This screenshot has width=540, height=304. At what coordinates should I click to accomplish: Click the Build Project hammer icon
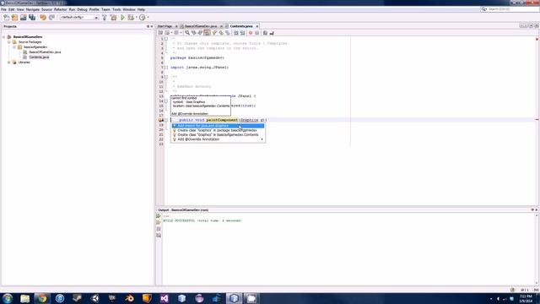coord(105,17)
